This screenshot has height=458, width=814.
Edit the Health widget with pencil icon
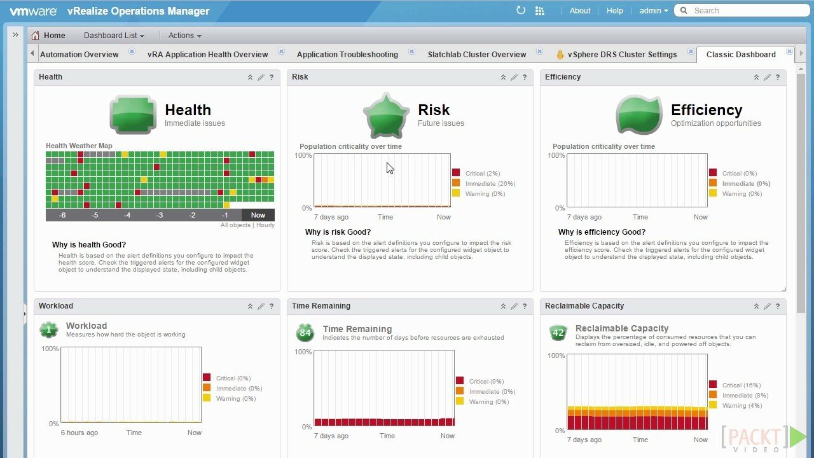pos(261,78)
